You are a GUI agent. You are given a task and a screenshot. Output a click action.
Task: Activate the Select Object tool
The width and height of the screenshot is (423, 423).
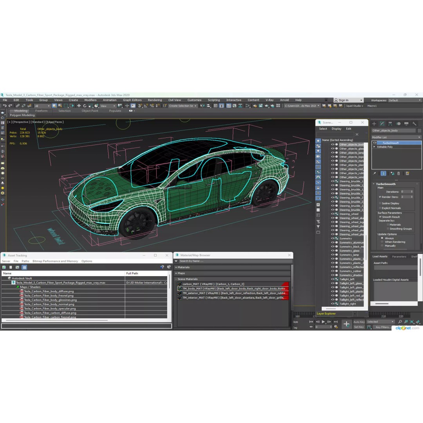pyautogui.click(x=54, y=106)
